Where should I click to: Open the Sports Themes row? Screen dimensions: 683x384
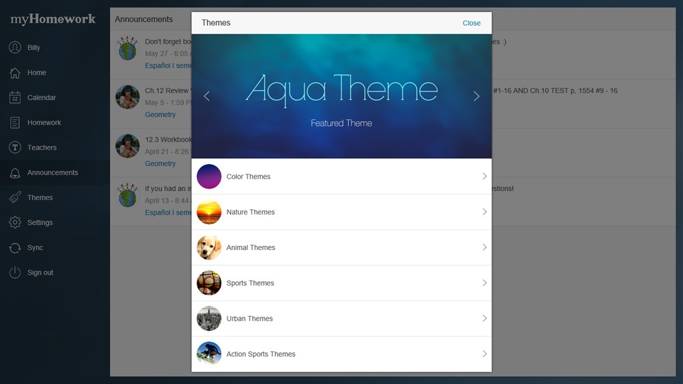341,283
